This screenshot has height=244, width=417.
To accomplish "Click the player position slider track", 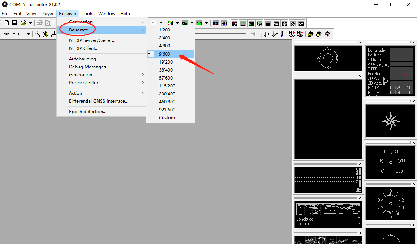I will click(221, 34).
